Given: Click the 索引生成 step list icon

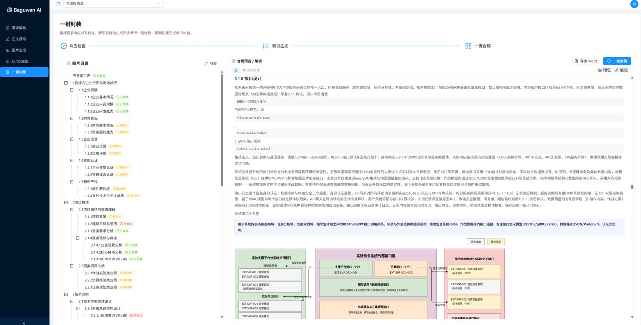Looking at the screenshot, I should click(x=266, y=46).
